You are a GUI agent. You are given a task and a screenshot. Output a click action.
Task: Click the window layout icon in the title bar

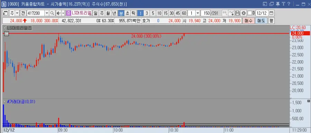point(265,4)
